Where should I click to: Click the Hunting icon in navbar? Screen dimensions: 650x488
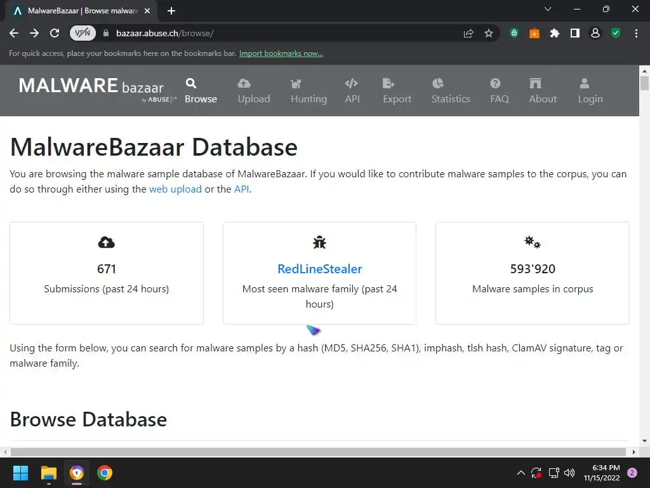pyautogui.click(x=296, y=83)
